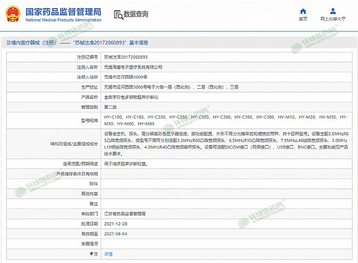Open the 详情 link
Screen dimensions: 358x263
click(108, 254)
